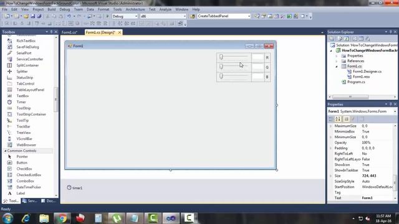Expand the Properties node in Solution Explorer
The image size is (399, 224).
(x=337, y=56)
